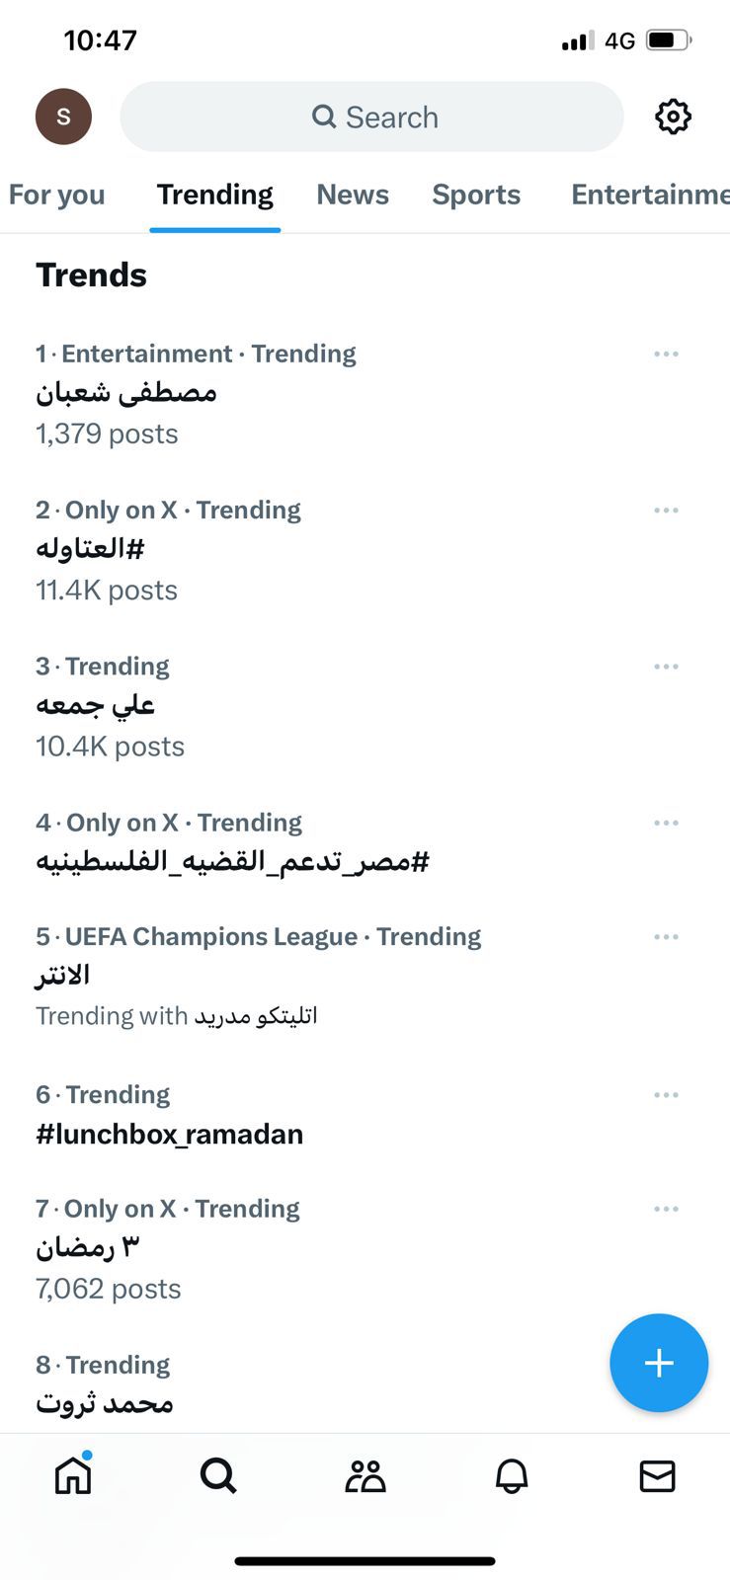Switch to the News tab
Viewport: 730px width, 1580px height.
coord(353,195)
